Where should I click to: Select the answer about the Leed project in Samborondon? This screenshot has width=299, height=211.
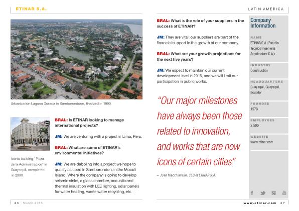pos(97,178)
